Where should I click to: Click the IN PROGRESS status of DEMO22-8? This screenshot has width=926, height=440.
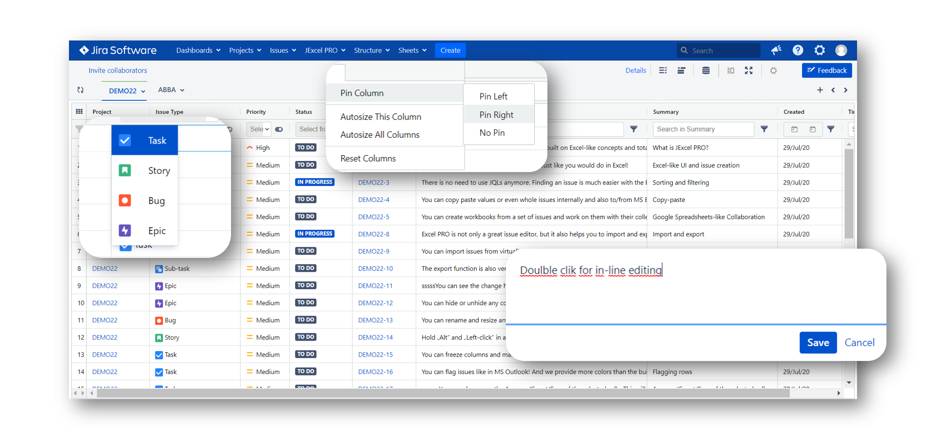click(x=314, y=234)
